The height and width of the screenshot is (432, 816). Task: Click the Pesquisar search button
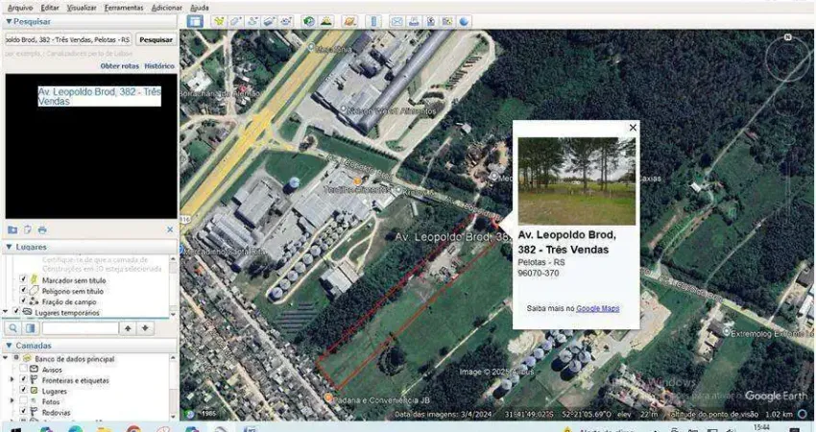pyautogui.click(x=156, y=40)
